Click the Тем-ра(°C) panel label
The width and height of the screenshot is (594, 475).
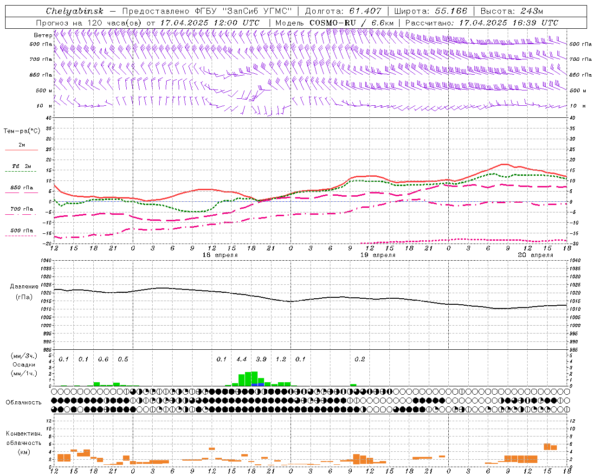coord(22,131)
